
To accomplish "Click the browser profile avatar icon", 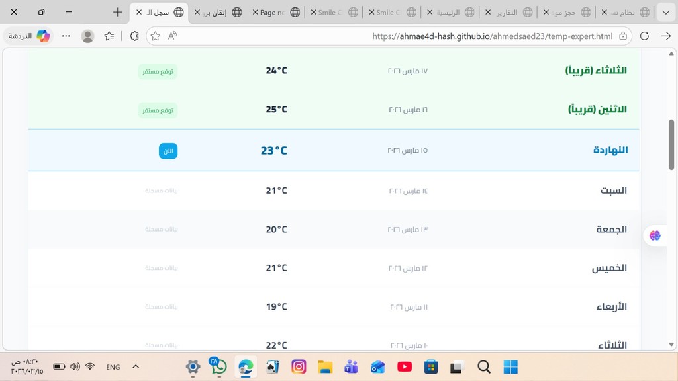I will coord(87,36).
